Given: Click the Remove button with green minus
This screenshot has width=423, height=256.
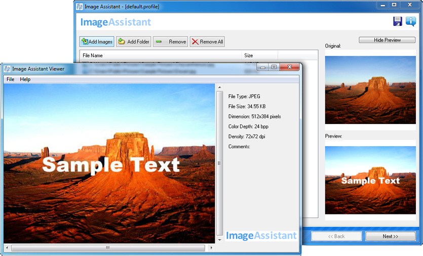Looking at the screenshot, I should (x=171, y=41).
